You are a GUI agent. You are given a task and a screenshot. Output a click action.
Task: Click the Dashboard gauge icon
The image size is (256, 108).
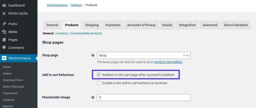tap(4, 5)
